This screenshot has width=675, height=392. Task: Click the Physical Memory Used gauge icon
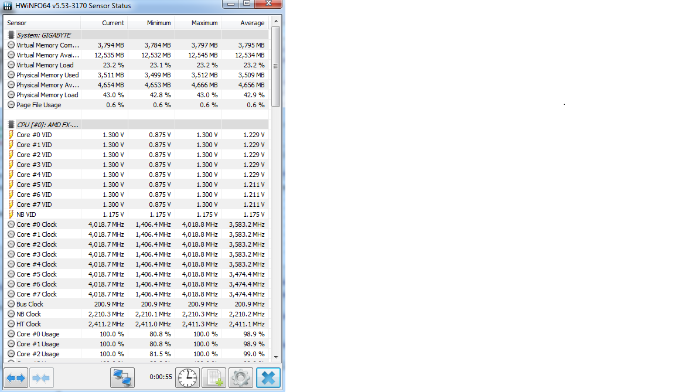point(11,75)
